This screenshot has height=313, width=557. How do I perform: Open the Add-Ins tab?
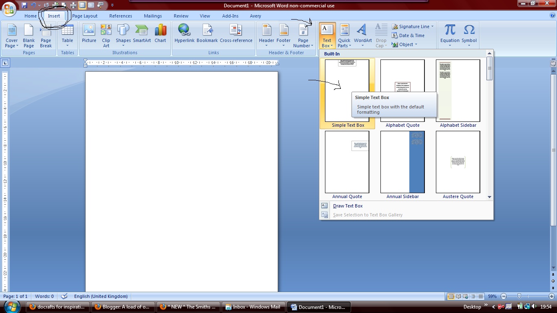230,16
